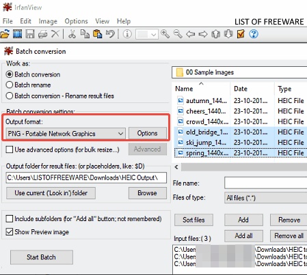Click the IrfanView logo in title bar
Viewport: 307px width, 275px height.
tap(8, 8)
